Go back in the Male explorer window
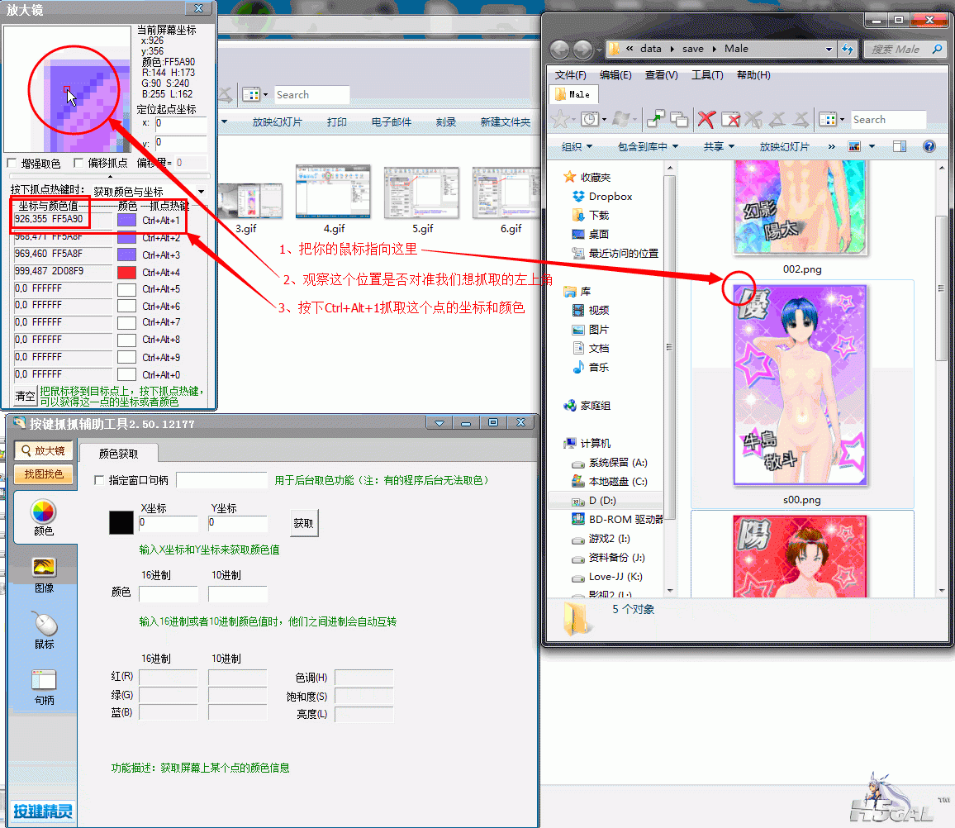The image size is (955, 828). (560, 50)
